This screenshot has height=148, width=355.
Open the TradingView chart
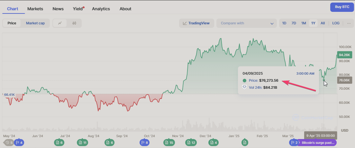pyautogui.click(x=196, y=23)
